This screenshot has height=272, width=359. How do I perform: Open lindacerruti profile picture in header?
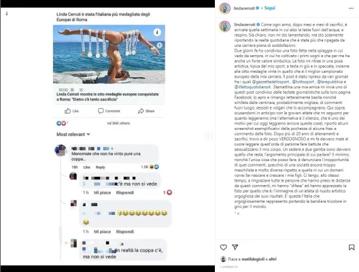(x=224, y=8)
